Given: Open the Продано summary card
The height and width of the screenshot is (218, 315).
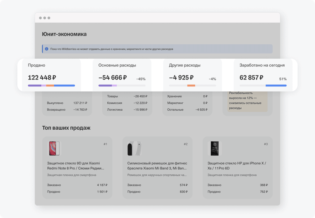Looking at the screenshot, I should coord(51,74).
